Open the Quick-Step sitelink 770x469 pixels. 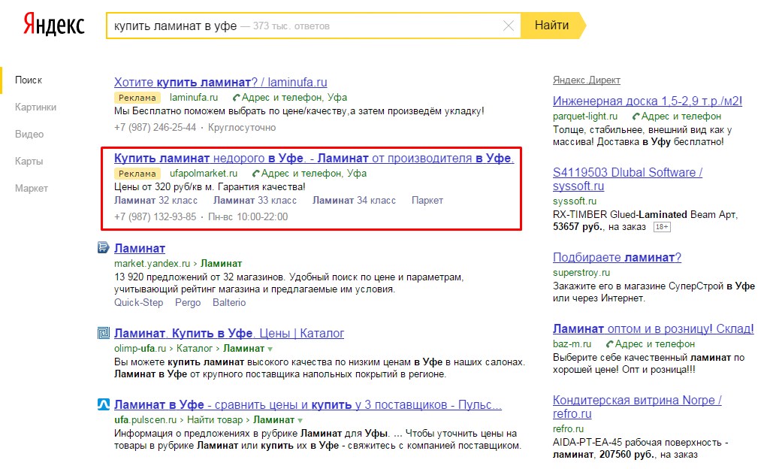pos(138,302)
